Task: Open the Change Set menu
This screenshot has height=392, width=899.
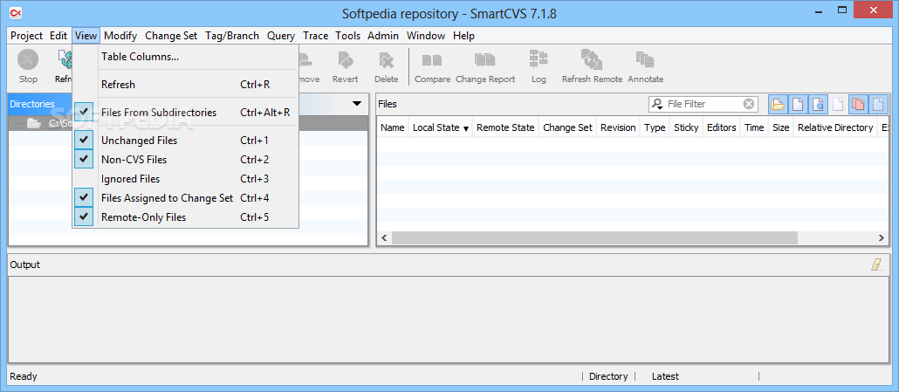Action: point(171,36)
